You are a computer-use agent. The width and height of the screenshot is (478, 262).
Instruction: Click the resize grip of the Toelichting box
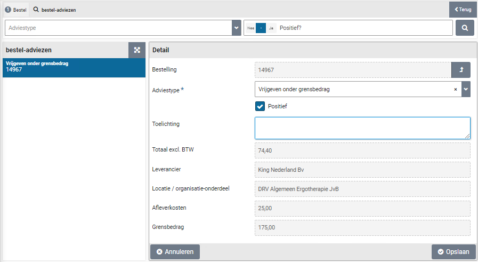(467, 136)
